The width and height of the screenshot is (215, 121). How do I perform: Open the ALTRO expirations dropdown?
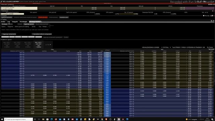[x=48, y=45]
